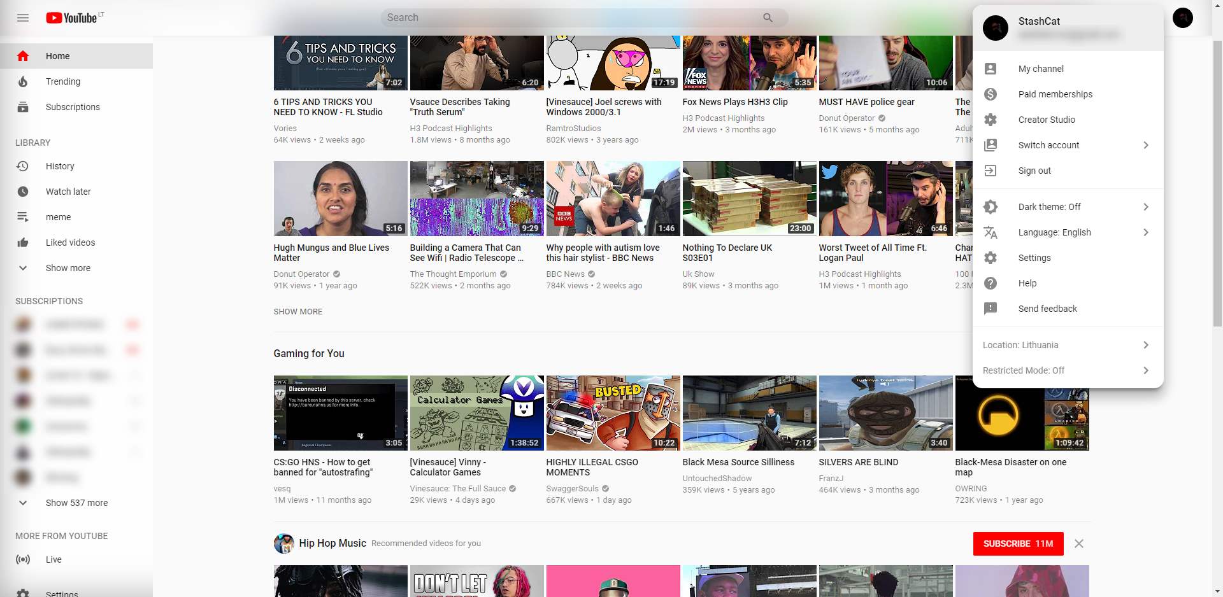Click the SUBSCRIBE 11M button
This screenshot has height=597, width=1223.
[1018, 544]
